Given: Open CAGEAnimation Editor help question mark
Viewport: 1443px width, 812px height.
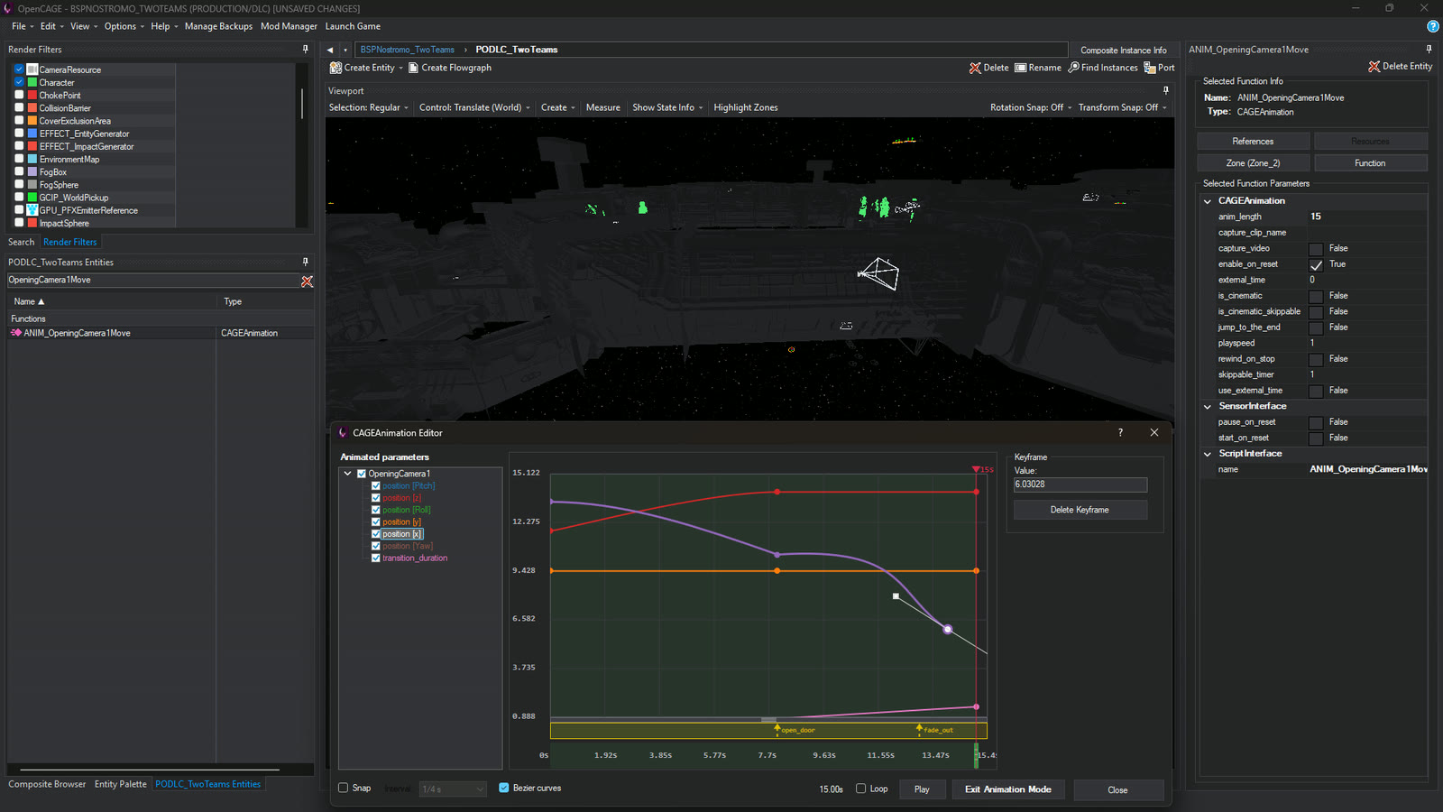Looking at the screenshot, I should pyautogui.click(x=1120, y=433).
